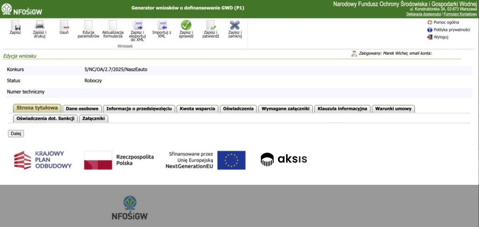Click the Usuń delete icon
This screenshot has height=227, width=479.
[x=64, y=25]
